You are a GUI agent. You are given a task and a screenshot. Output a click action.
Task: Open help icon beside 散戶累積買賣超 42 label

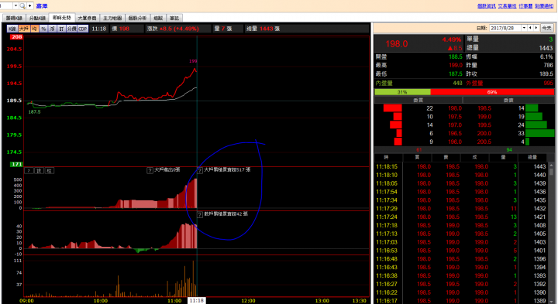click(x=200, y=214)
